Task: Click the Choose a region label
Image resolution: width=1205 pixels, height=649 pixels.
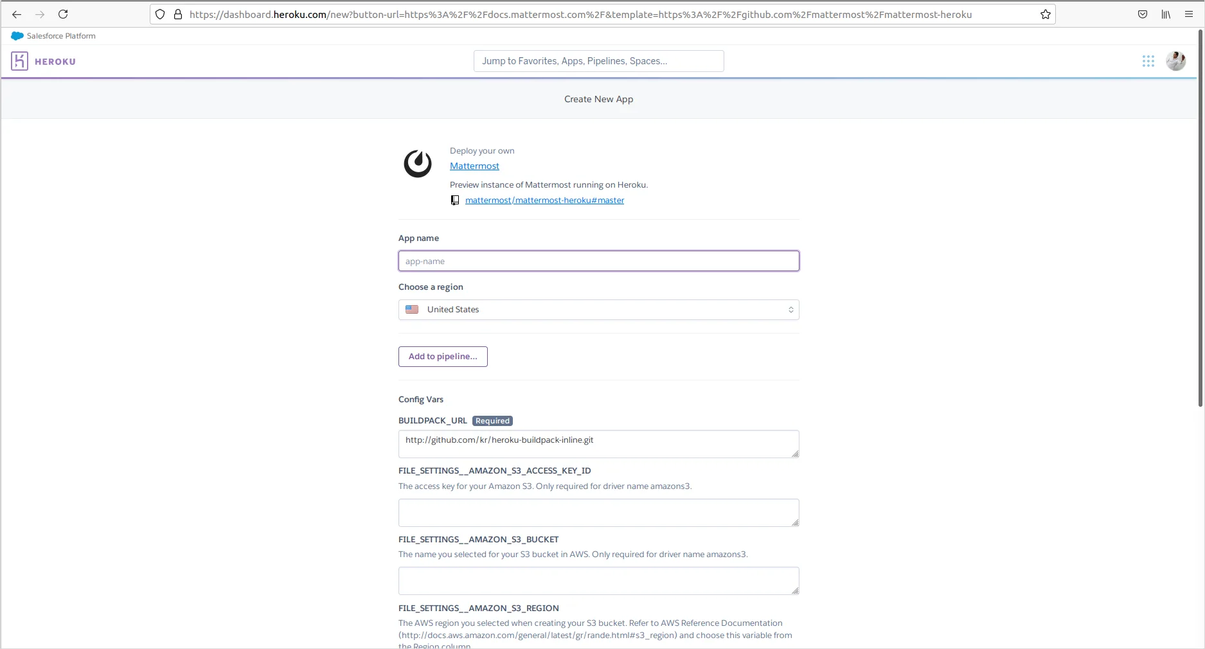Action: pos(431,287)
